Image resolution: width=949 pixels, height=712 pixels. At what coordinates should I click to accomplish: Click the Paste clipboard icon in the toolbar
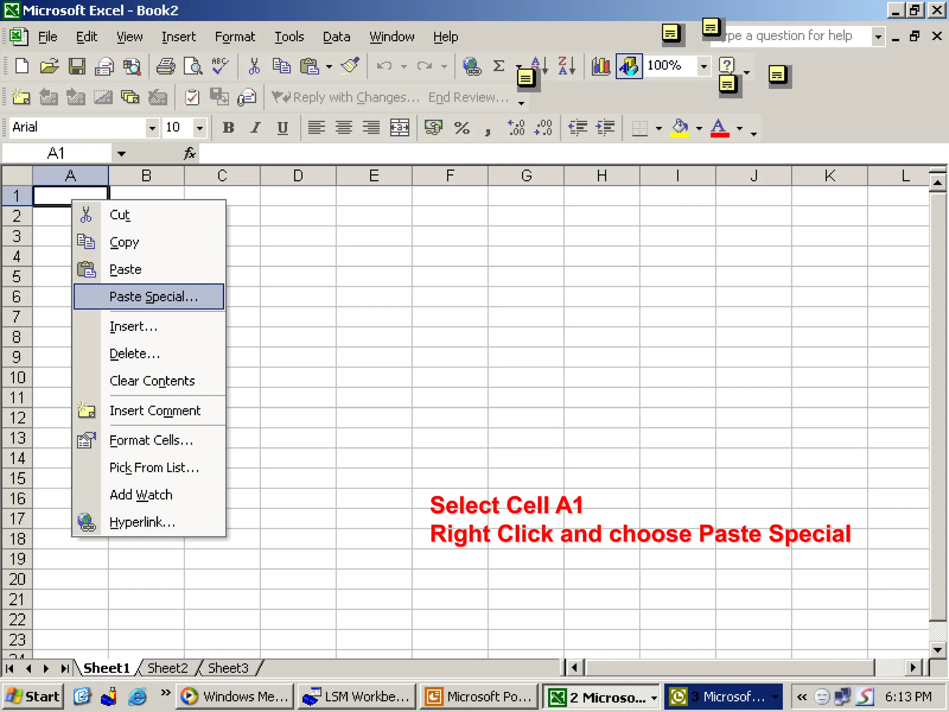(x=309, y=66)
